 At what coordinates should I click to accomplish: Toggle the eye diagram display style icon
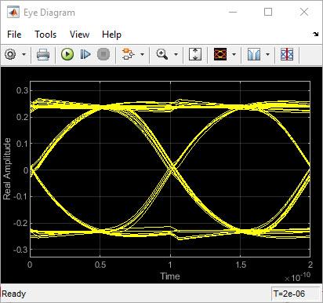(220, 54)
